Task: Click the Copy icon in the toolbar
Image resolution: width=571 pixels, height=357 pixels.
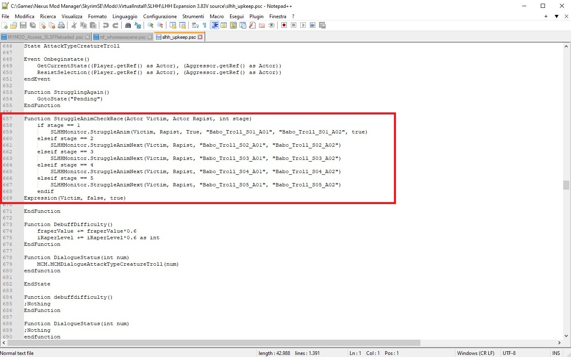Action: pos(83,25)
